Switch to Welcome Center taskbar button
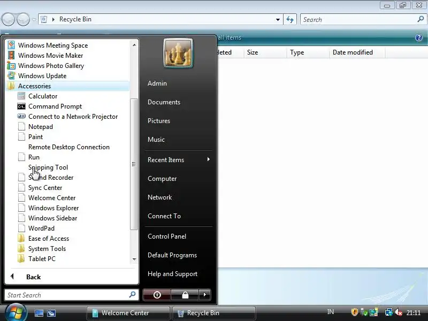 (x=128, y=313)
